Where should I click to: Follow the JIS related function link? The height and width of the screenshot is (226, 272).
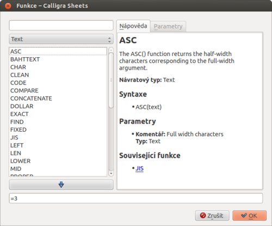[x=139, y=168]
